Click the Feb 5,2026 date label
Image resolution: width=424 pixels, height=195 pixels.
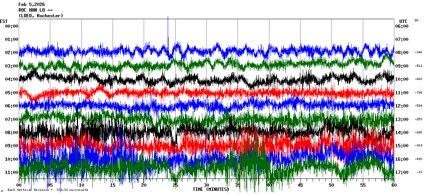[x=32, y=5]
